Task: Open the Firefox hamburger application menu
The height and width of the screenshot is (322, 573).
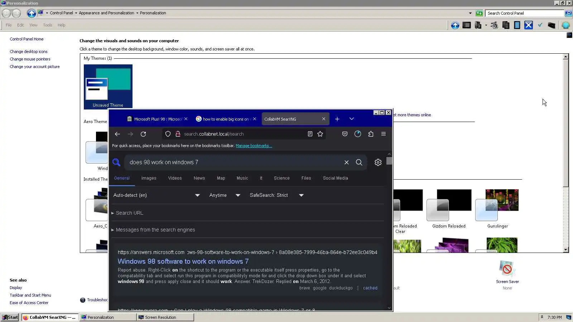Action: 384,134
